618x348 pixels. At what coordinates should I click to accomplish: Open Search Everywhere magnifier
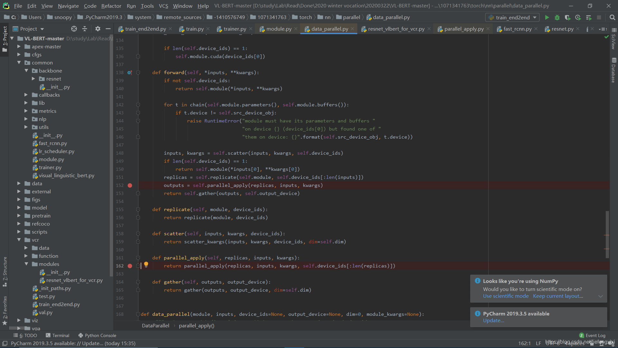(612, 17)
